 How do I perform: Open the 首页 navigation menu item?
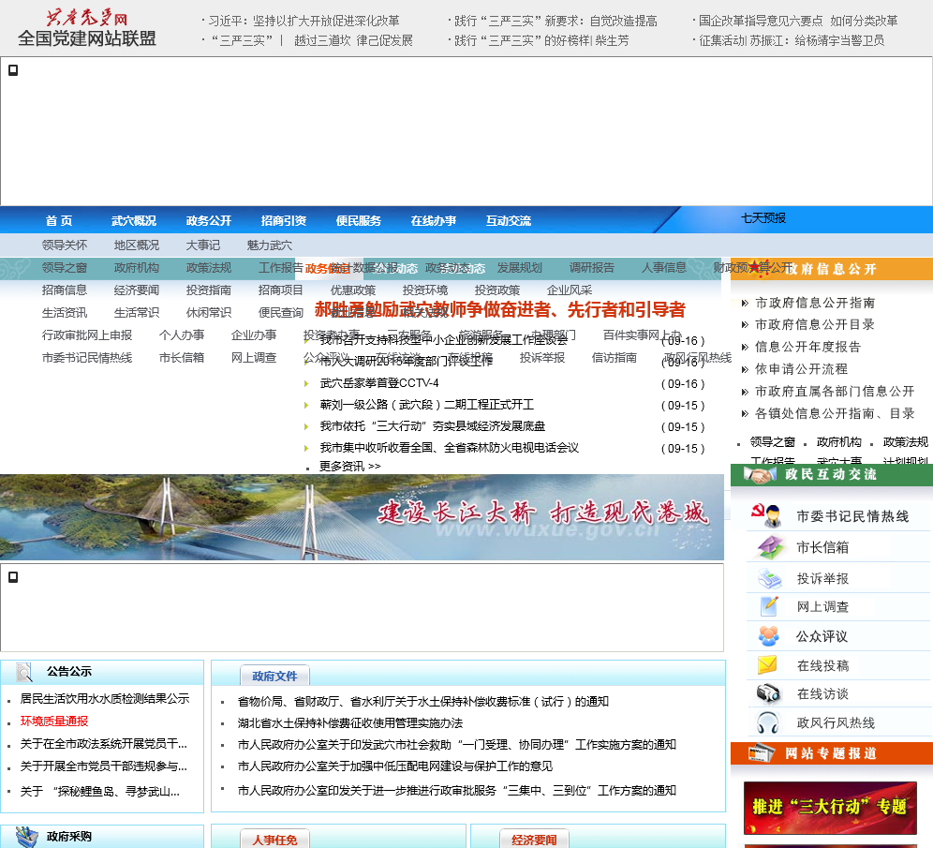59,221
